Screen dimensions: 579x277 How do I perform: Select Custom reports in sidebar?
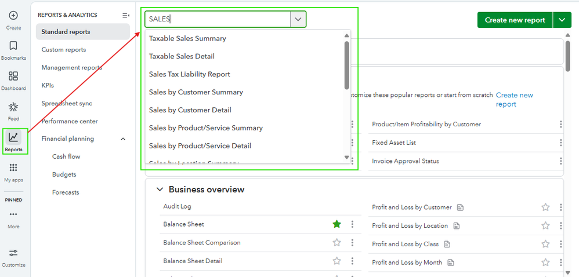(64, 50)
